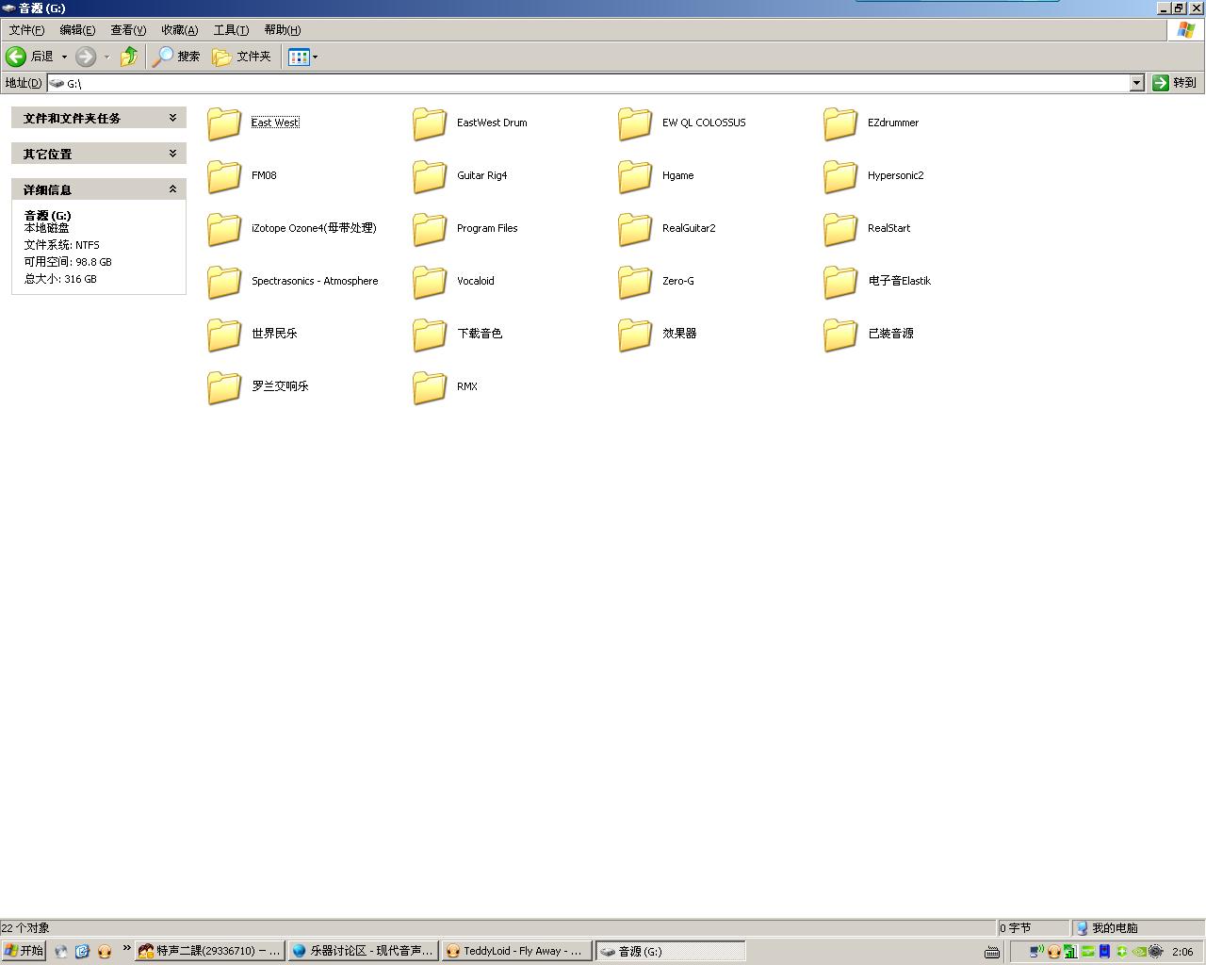Viewport: 1206px width, 965px height.
Task: Click the 文件系统: NTFS detail text
Action: (x=61, y=245)
